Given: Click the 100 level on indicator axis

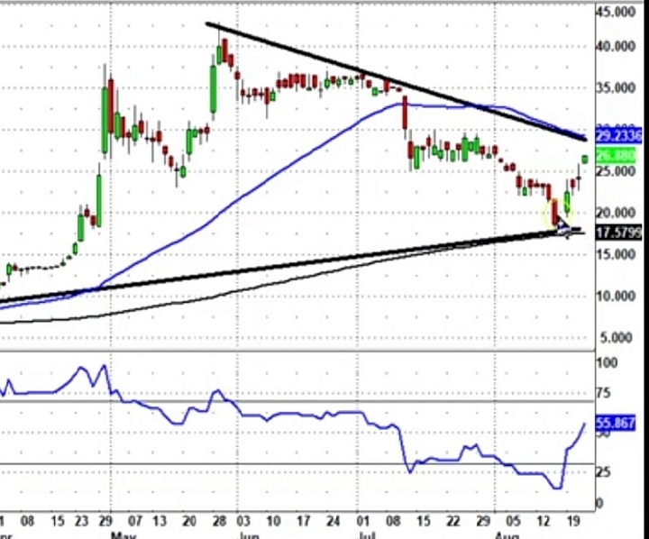Looking at the screenshot, I should pos(607,362).
